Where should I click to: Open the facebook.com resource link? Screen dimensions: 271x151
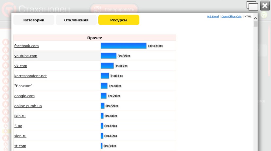pos(27,46)
